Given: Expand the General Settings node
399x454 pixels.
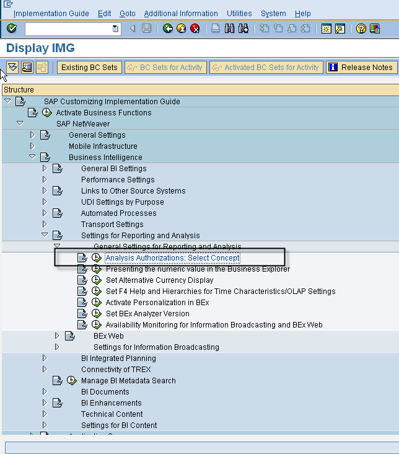Looking at the screenshot, I should click(x=32, y=135).
